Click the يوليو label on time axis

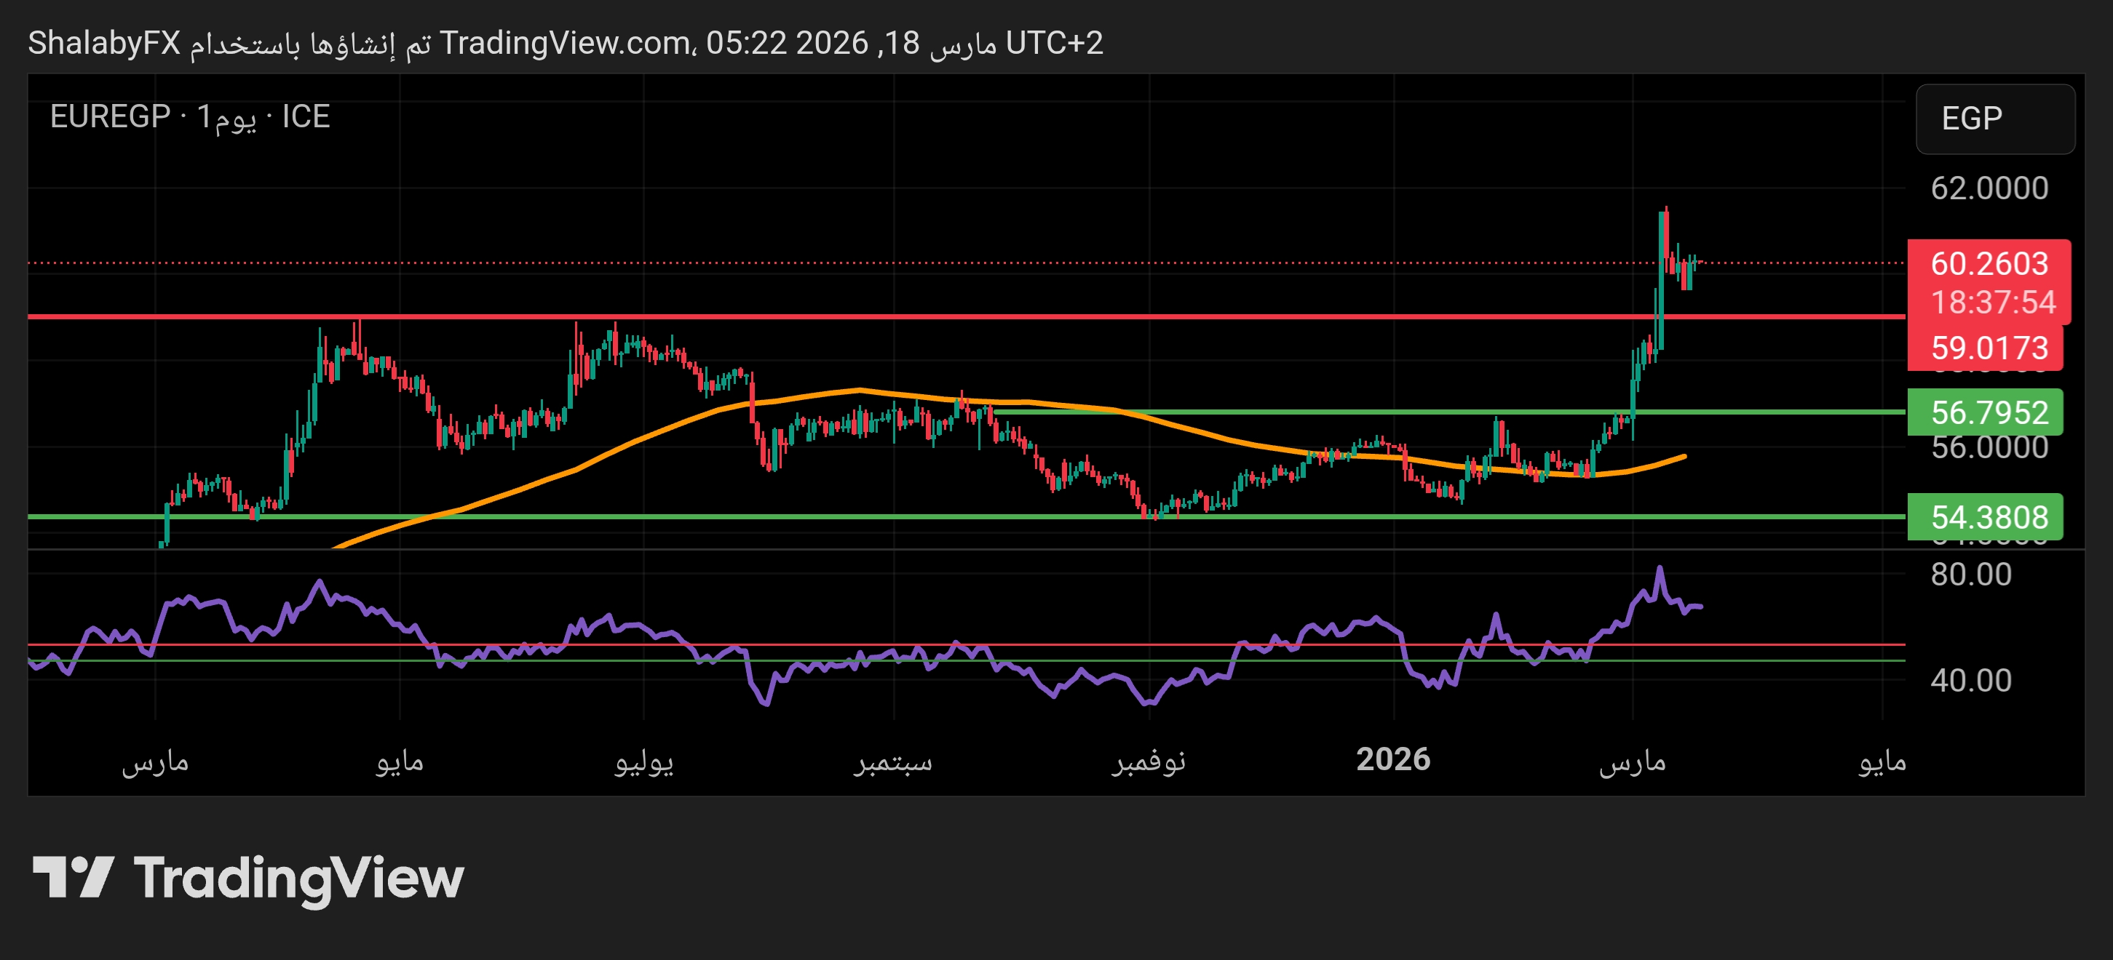point(644,761)
